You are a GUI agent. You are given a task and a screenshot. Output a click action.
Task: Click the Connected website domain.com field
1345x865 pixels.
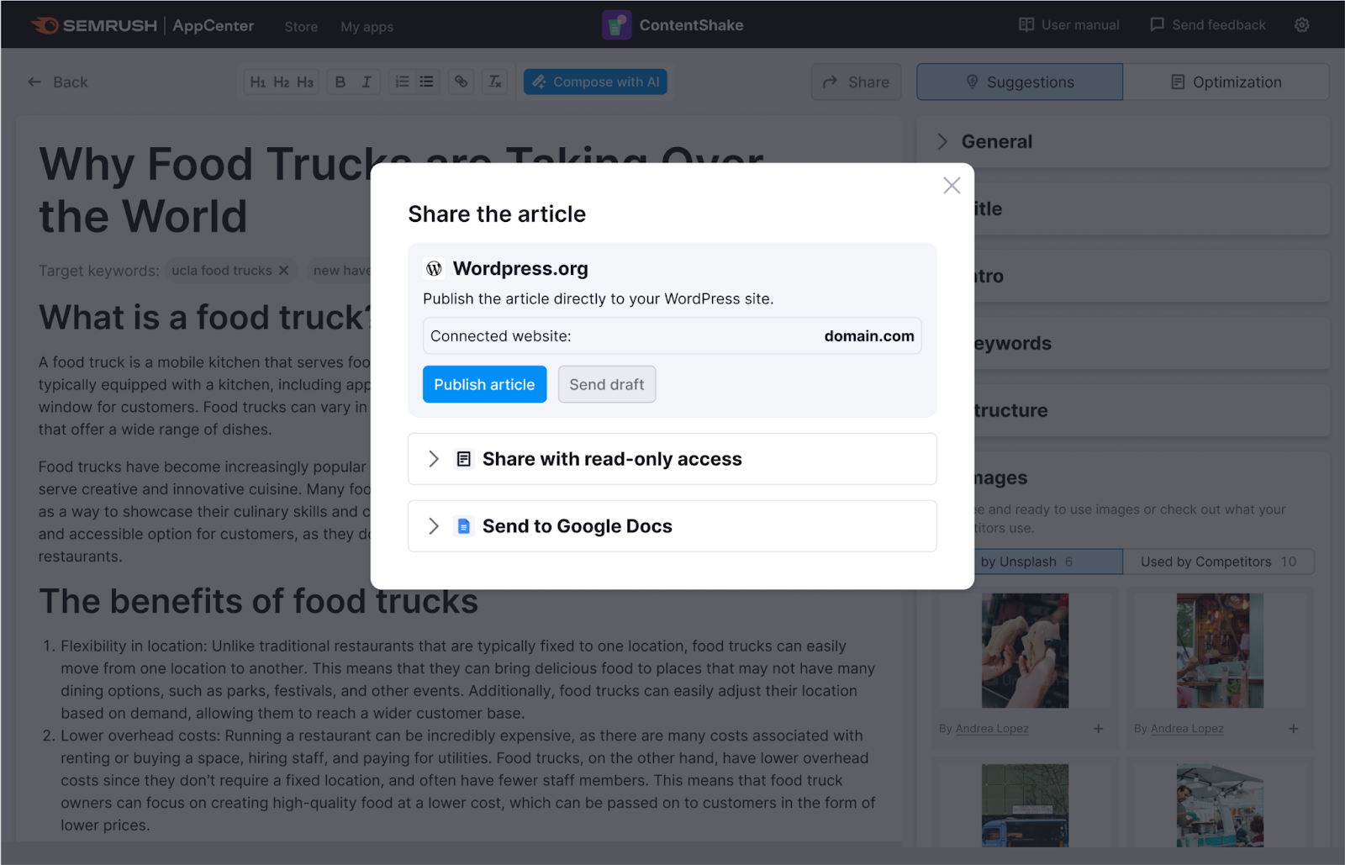(x=672, y=336)
